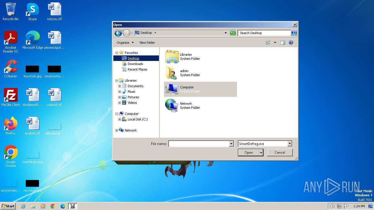
Task: Expand the Documents library node
Action: (x=120, y=86)
